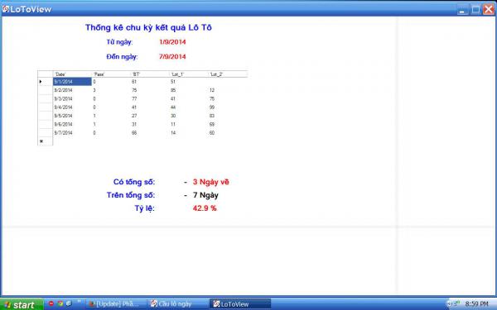Select the 9/4/2014 date cell
497x310 pixels.
tap(72, 107)
